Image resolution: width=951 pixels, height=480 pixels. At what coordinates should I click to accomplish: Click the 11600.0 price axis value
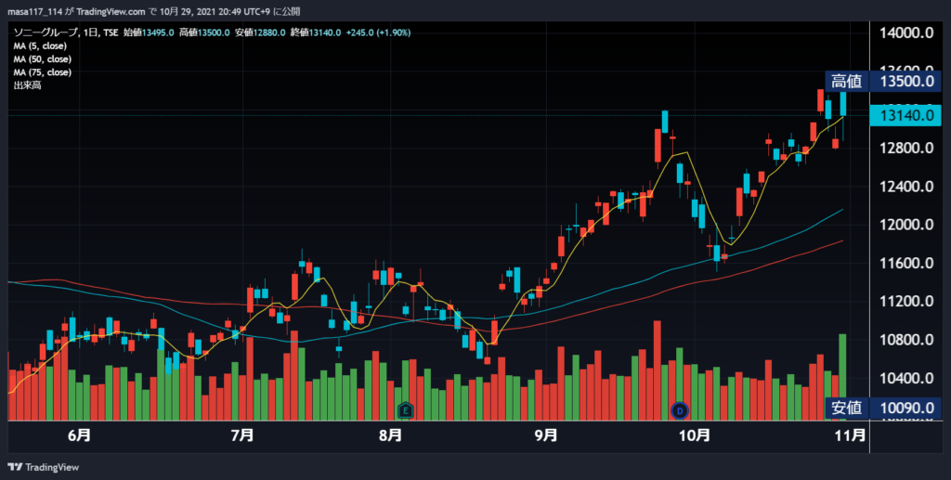906,263
